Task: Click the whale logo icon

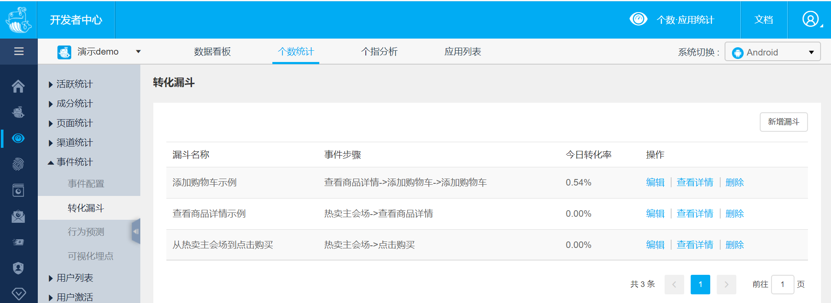Action: (18, 20)
